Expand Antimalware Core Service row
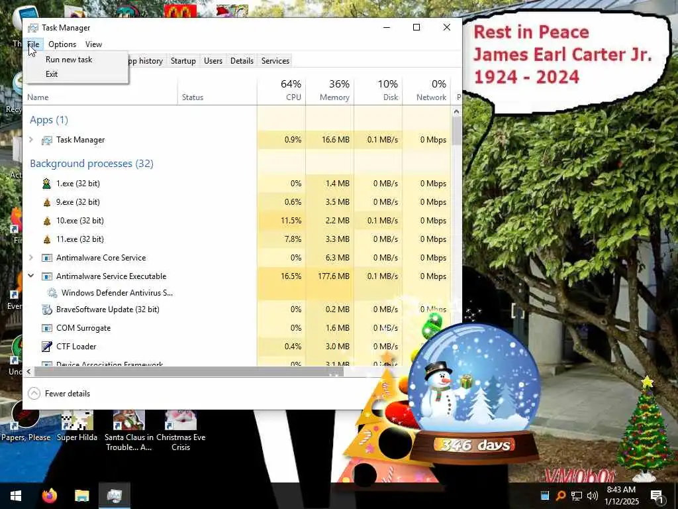Viewport: 678px width, 509px height. (31, 257)
